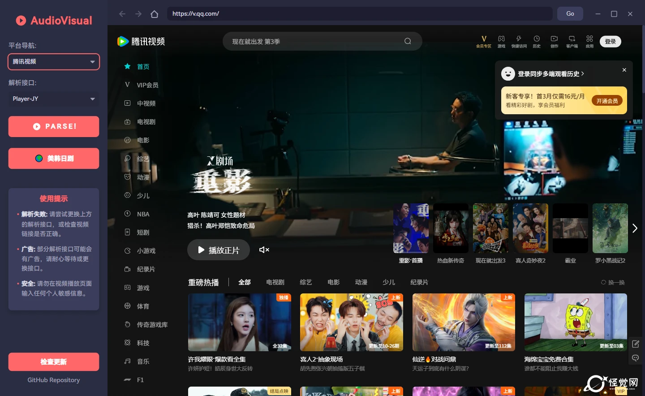This screenshot has width=645, height=396.
Task: Click the browser home icon
Action: click(155, 14)
